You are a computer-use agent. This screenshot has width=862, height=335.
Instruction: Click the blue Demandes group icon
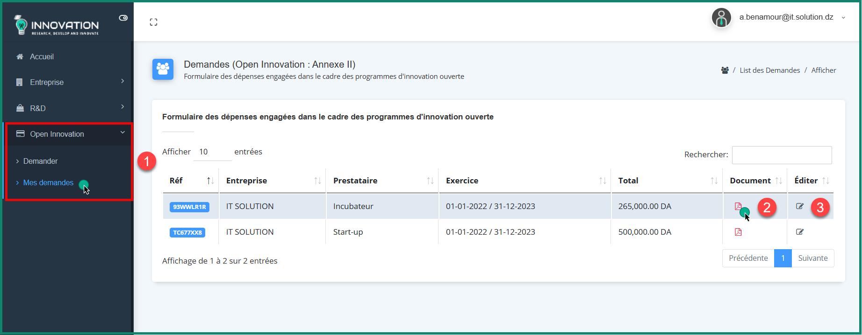(x=163, y=69)
